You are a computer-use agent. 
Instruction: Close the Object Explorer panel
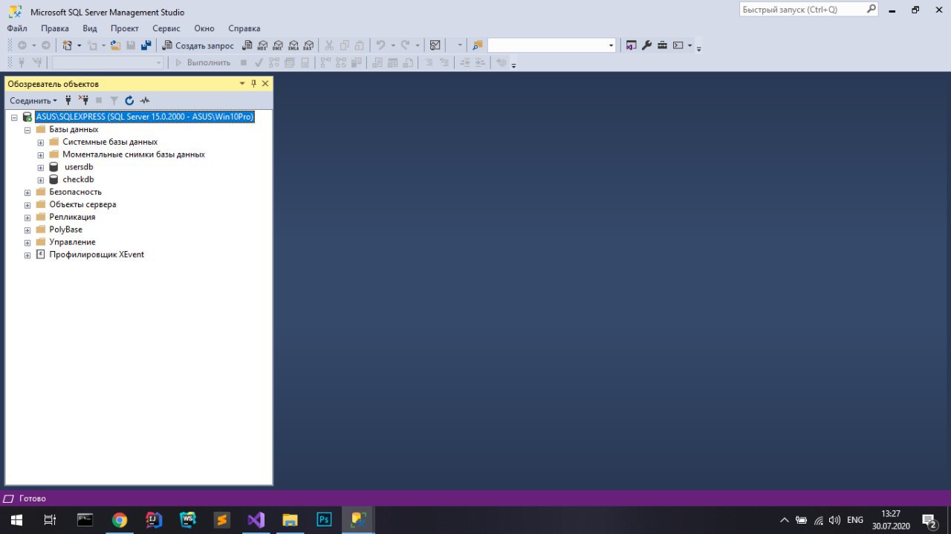[x=265, y=84]
